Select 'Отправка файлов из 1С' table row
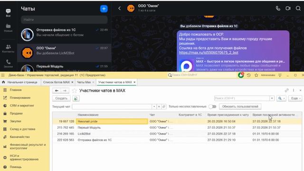The height and width of the screenshot is (171, 304). tap(177, 140)
